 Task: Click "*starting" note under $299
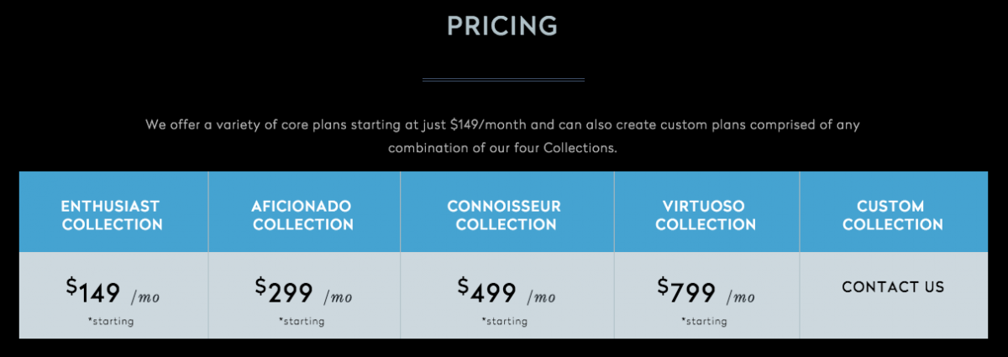[x=302, y=321]
